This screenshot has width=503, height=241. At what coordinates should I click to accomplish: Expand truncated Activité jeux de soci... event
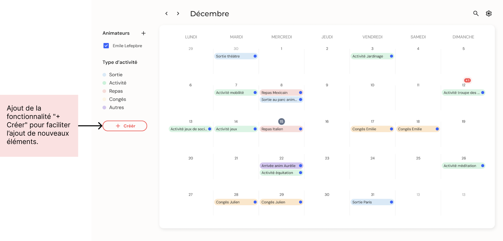pyautogui.click(x=188, y=129)
